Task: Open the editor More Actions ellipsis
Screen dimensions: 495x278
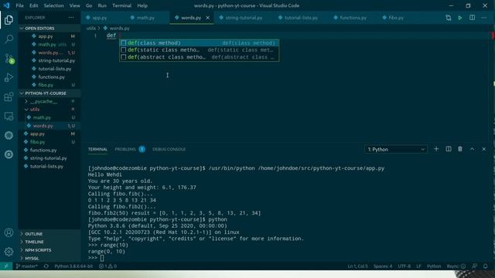Action: click(484, 18)
